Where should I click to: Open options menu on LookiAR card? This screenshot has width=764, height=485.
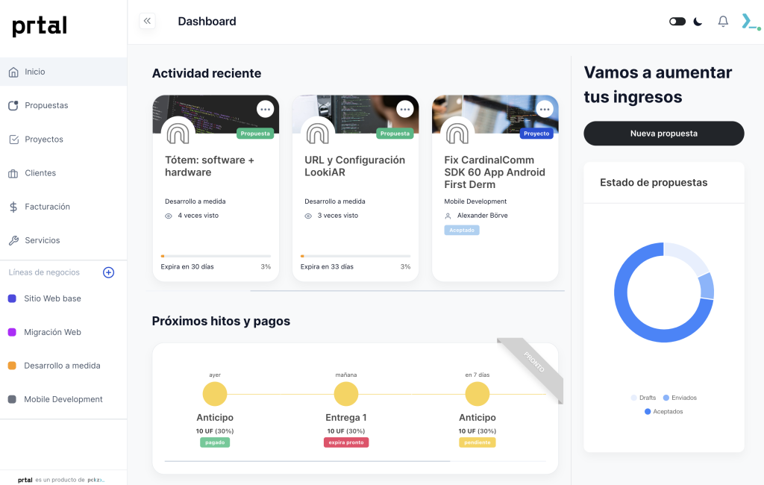click(404, 109)
